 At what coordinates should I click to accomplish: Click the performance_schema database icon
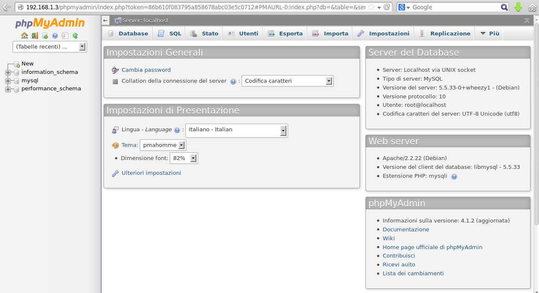(17, 89)
